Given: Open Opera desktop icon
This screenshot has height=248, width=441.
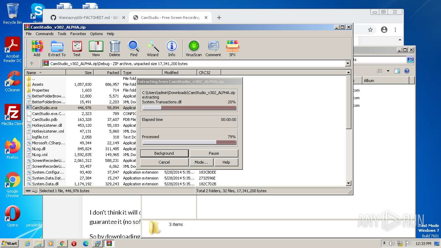Looking at the screenshot, I should point(12,216).
